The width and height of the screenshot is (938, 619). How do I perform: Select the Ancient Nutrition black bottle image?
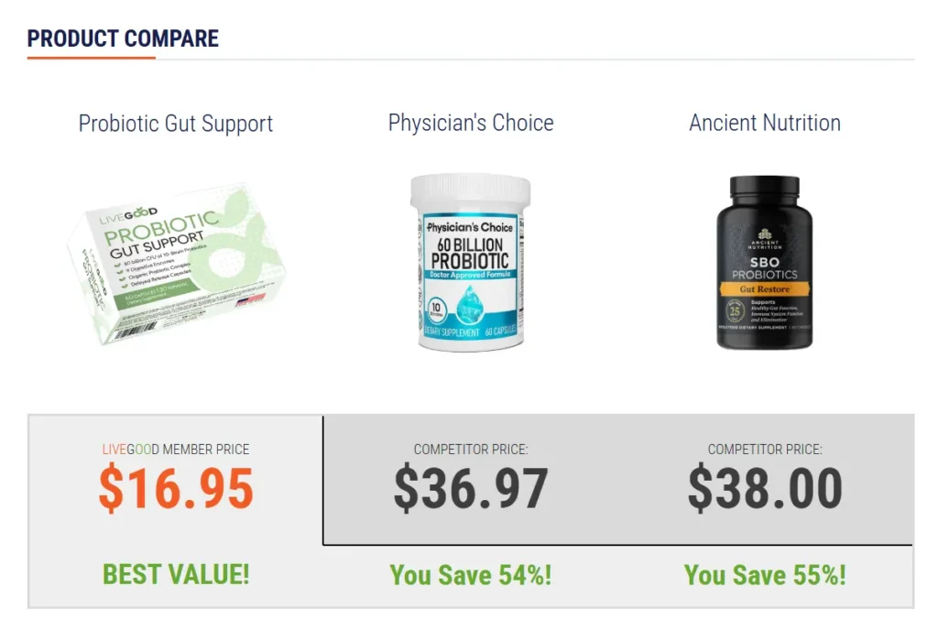[764, 262]
